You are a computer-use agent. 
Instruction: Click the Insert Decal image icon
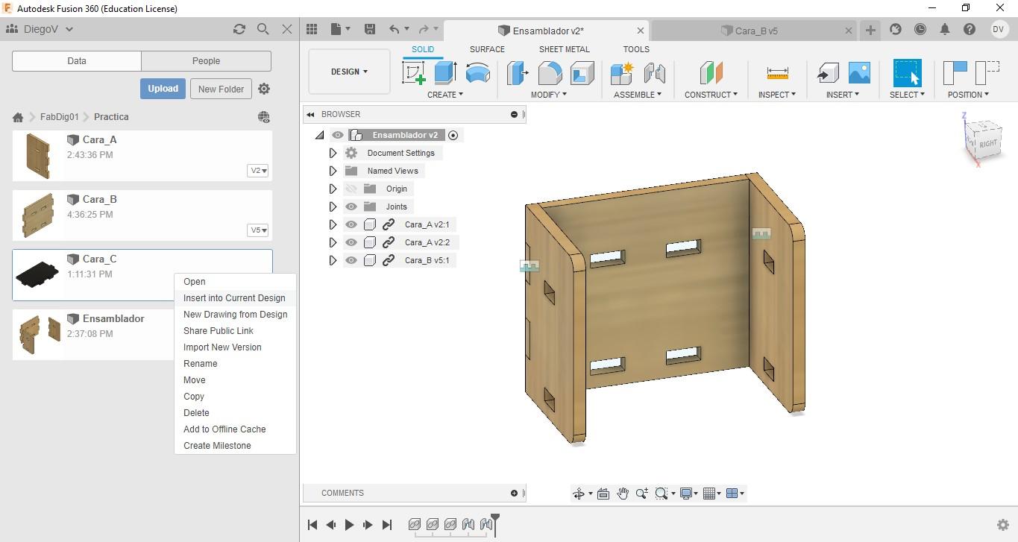[859, 73]
